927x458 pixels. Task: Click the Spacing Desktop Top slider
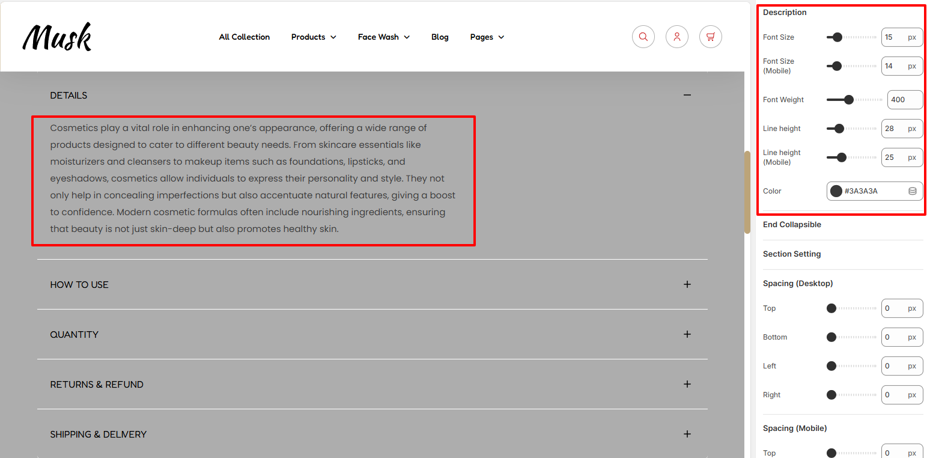(x=851, y=308)
